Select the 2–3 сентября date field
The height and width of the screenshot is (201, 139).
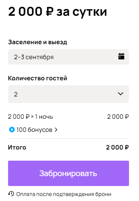tap(68, 57)
